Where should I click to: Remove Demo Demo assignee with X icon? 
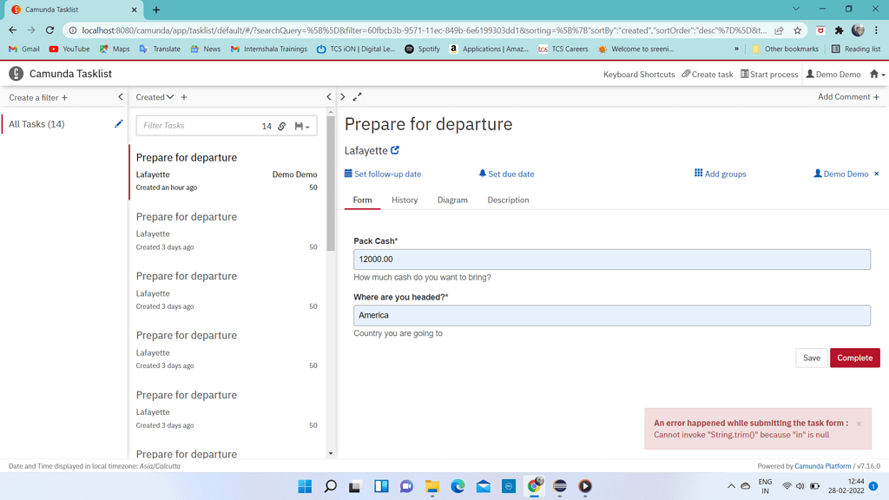click(876, 174)
